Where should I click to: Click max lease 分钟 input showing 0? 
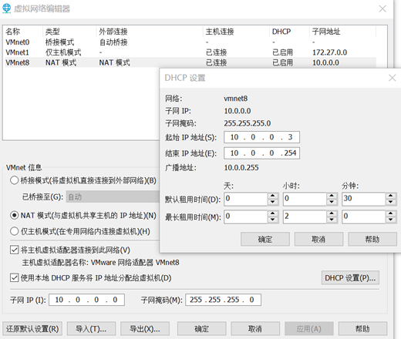(x=364, y=216)
